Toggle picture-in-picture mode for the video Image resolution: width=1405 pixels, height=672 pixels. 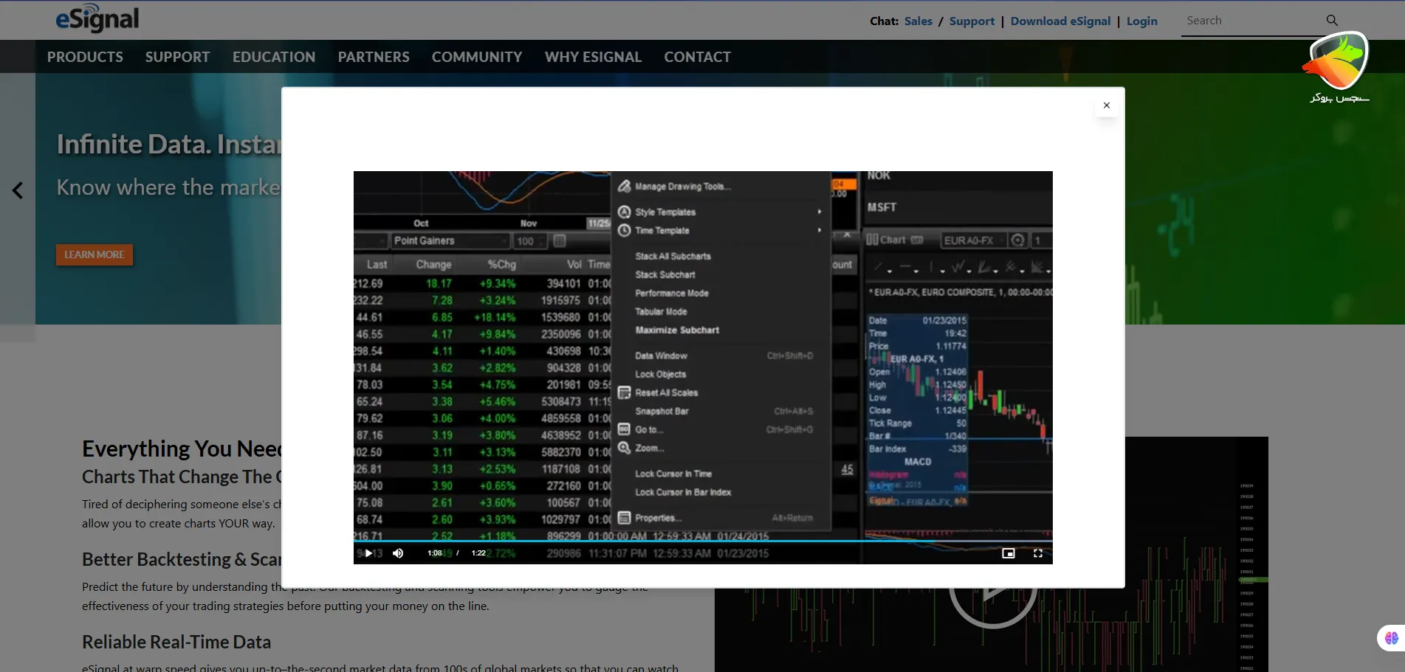1008,553
